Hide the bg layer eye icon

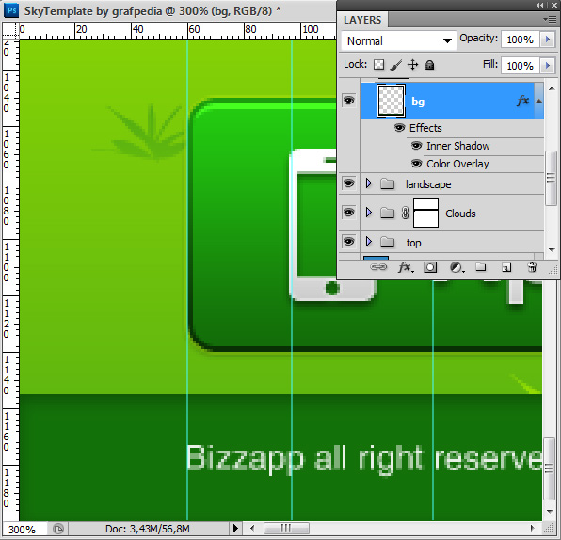[349, 100]
